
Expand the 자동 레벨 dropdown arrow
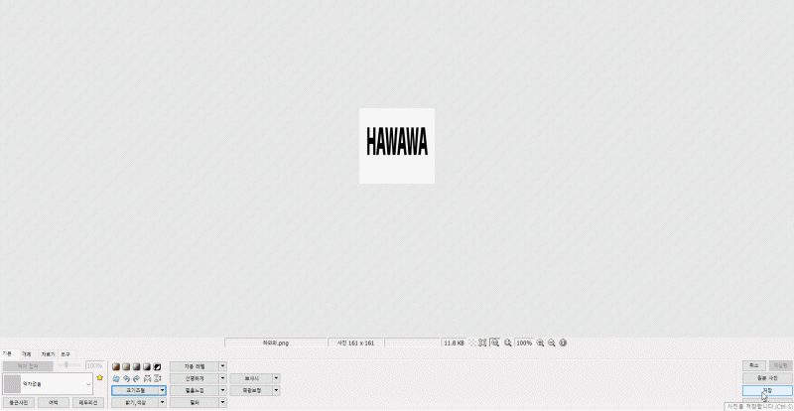223,366
